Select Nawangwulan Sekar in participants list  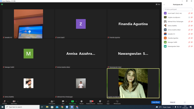178,46
